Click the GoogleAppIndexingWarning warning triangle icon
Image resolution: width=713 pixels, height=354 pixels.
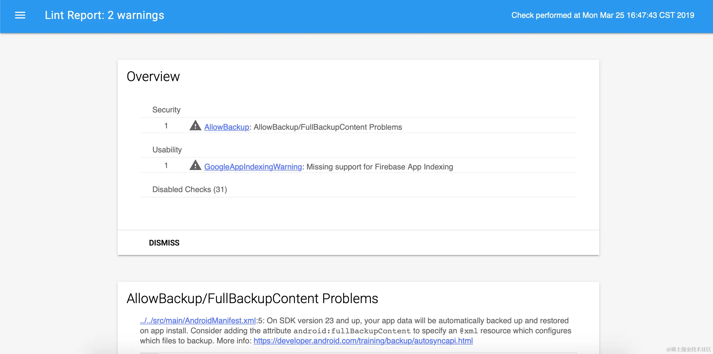click(195, 165)
